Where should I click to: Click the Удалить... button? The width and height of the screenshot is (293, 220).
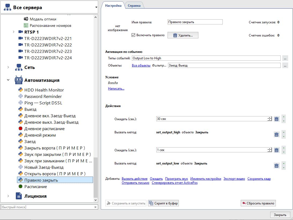(183, 35)
